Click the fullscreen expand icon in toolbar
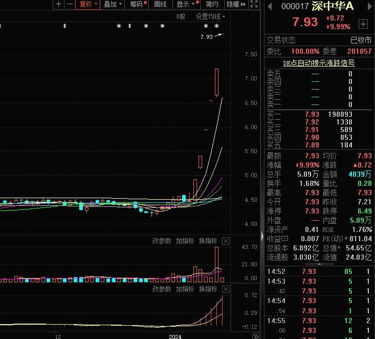The image size is (375, 339). click(255, 5)
